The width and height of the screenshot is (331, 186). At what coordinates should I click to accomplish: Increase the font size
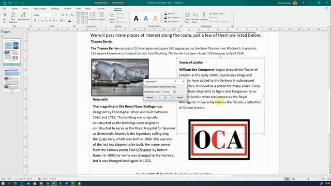[63, 15]
